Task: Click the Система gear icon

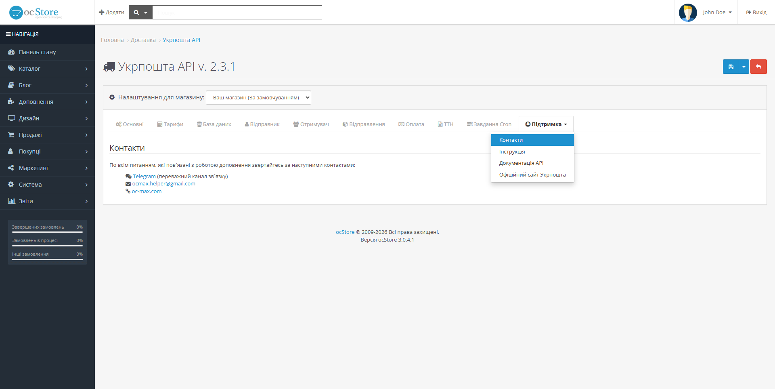Action: [11, 185]
